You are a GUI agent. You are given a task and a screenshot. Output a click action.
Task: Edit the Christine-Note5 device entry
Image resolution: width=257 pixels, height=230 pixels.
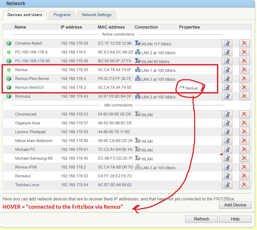227,43
